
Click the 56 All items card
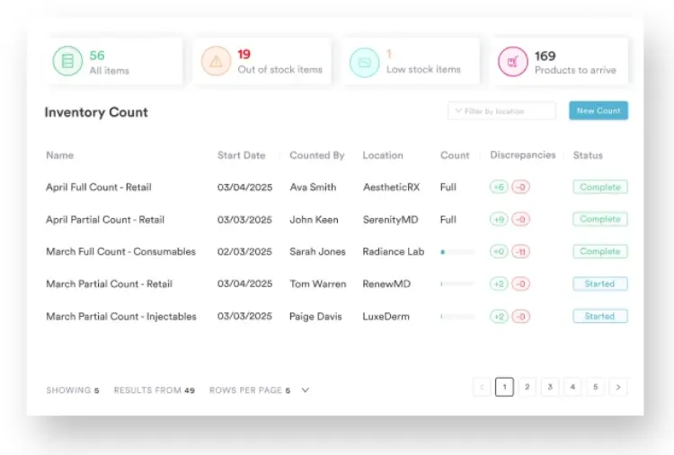tap(114, 61)
